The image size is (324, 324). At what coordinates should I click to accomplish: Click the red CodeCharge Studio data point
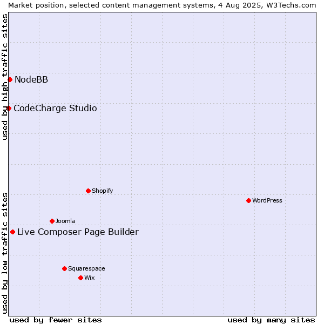[x=9, y=109]
